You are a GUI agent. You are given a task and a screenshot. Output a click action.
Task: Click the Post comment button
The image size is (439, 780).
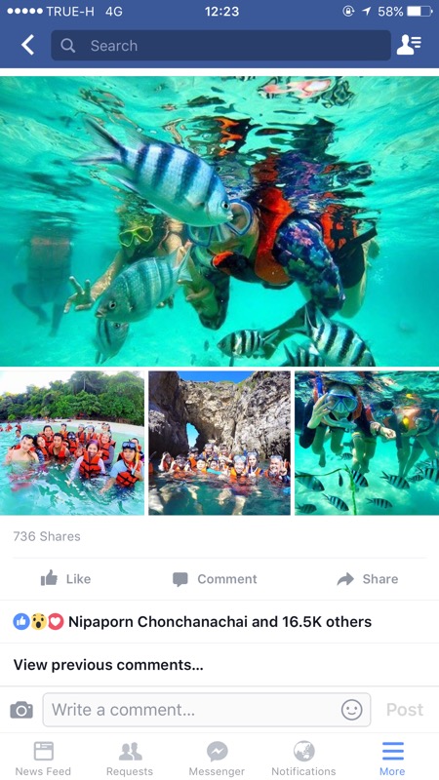click(x=405, y=710)
